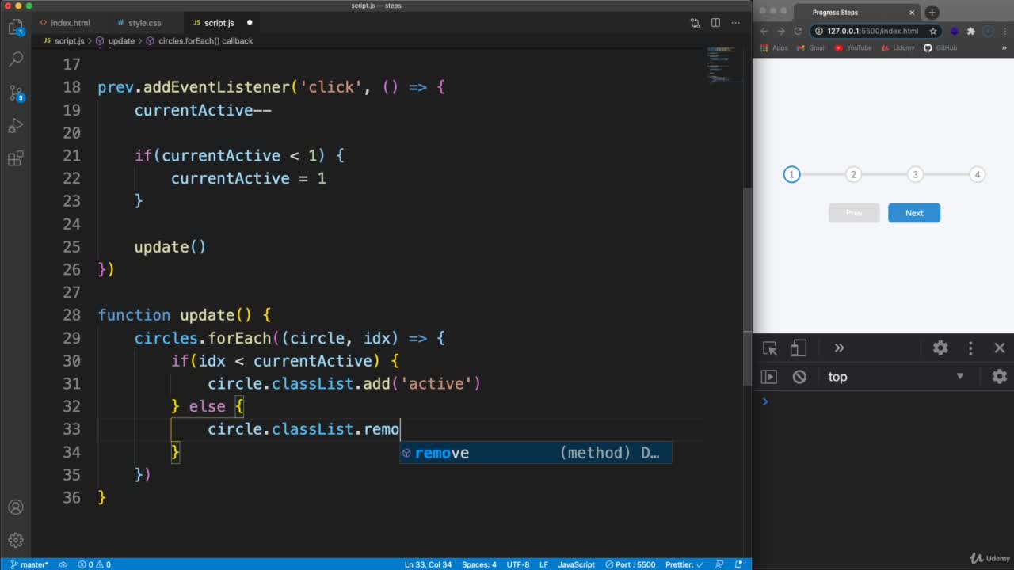Viewport: 1014px width, 570px height.
Task: Click the LF end-of-line status item
Action: click(x=544, y=564)
